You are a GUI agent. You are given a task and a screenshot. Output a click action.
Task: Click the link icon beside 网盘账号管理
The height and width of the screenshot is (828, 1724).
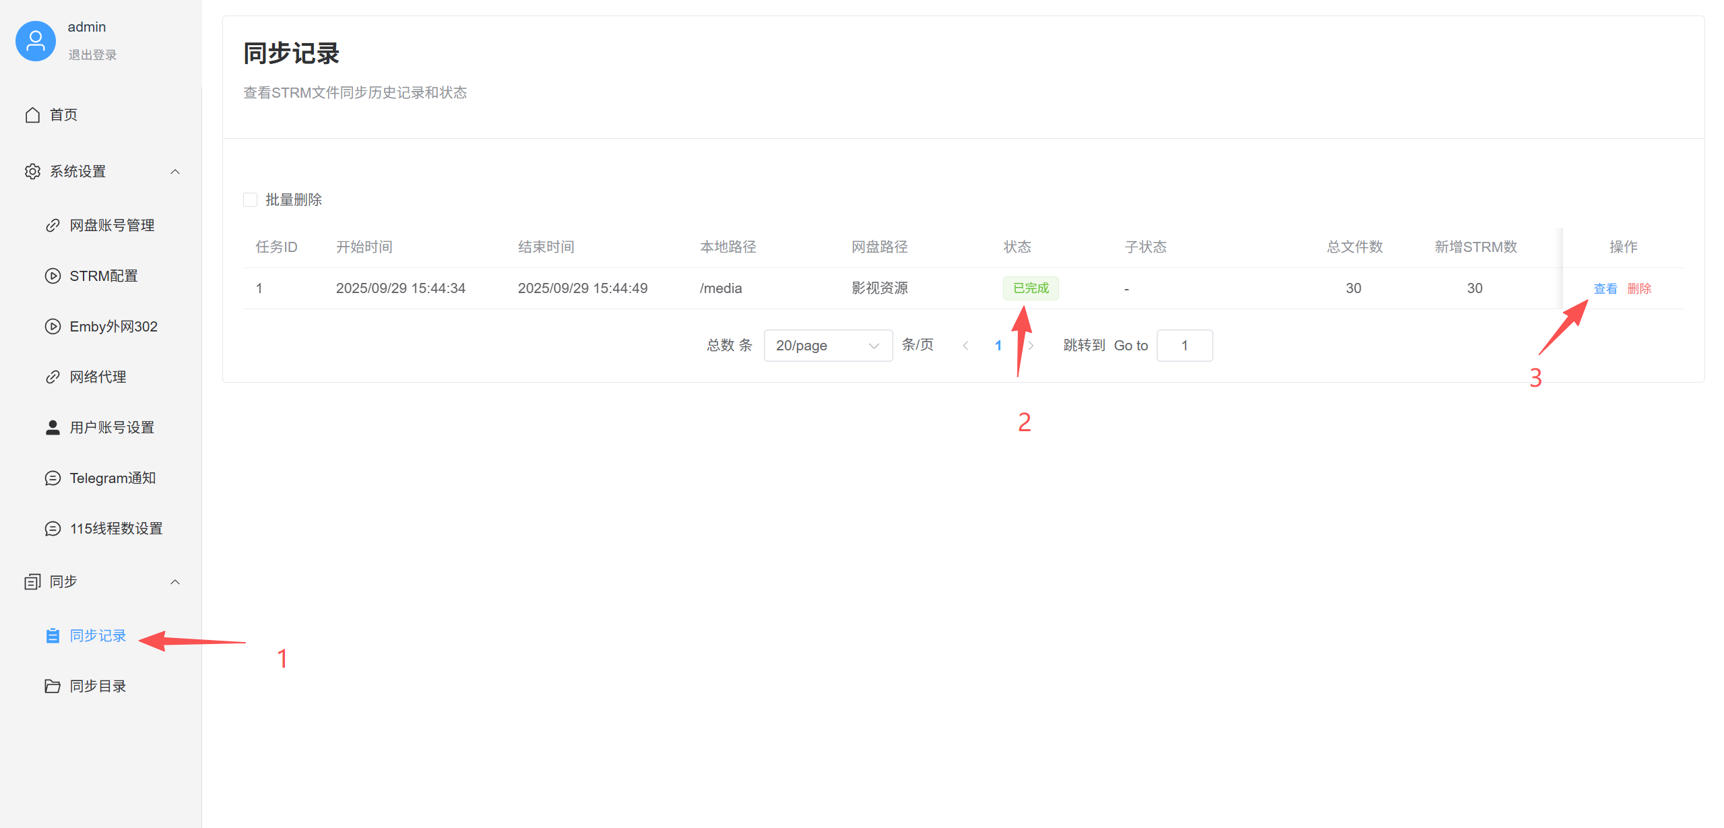(53, 226)
